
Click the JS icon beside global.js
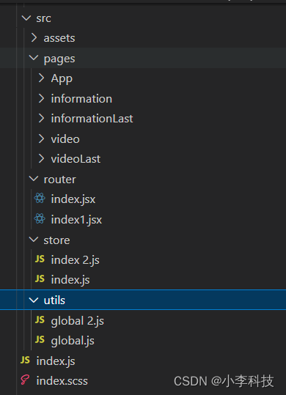click(40, 339)
